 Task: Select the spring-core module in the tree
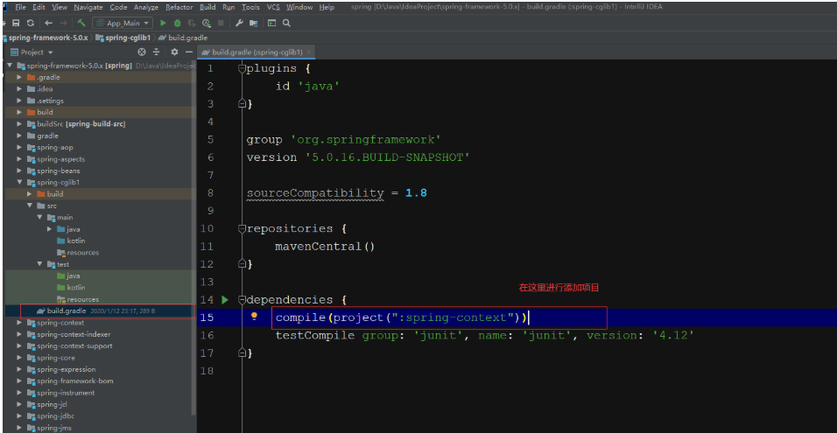pos(55,358)
